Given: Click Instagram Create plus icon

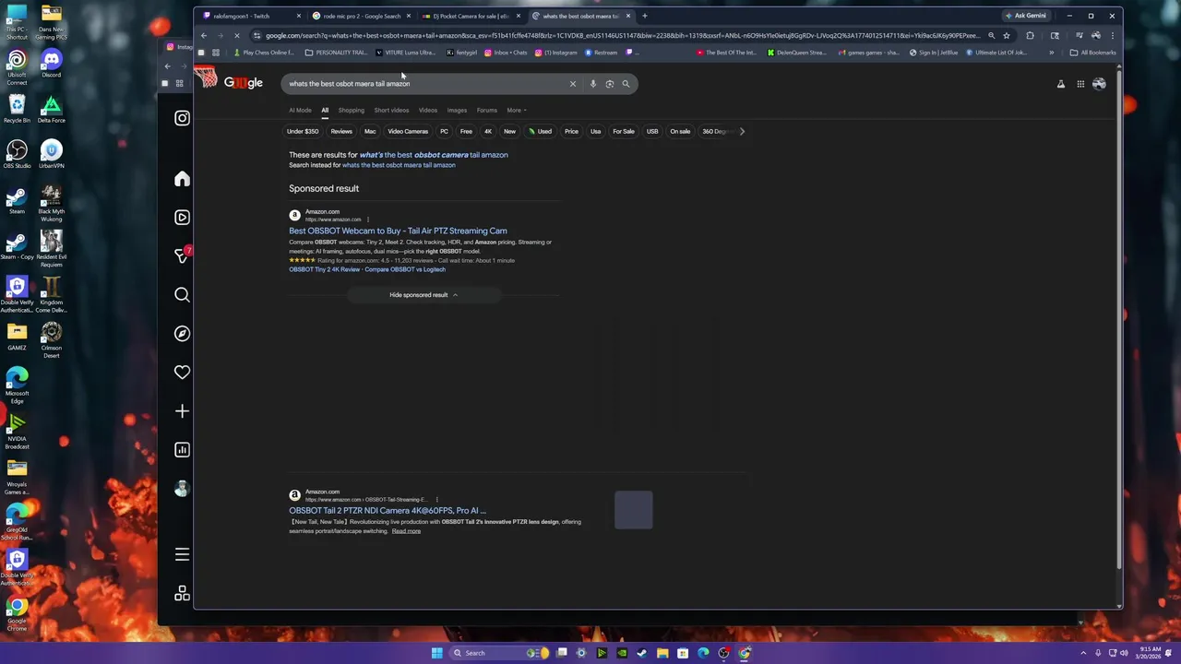Looking at the screenshot, I should click(182, 411).
